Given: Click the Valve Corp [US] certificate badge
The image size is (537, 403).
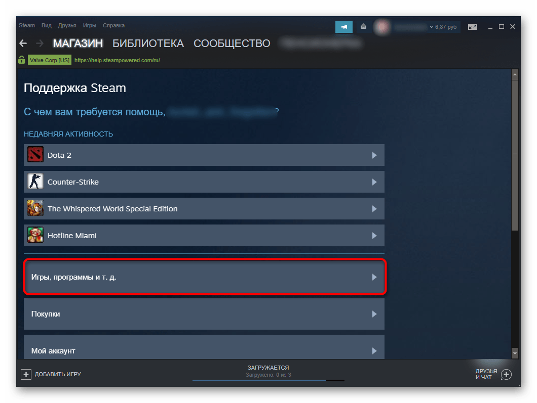Looking at the screenshot, I should click(50, 60).
